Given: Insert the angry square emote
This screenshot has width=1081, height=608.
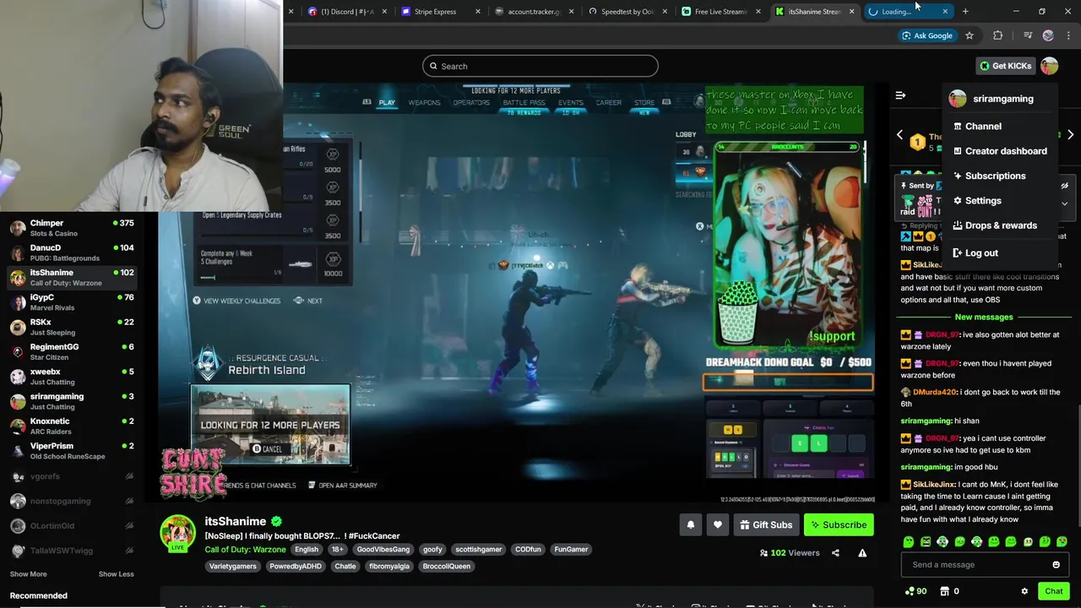Looking at the screenshot, I should click(926, 541).
